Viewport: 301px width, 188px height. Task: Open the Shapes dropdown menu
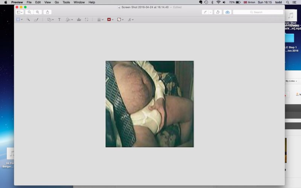coord(50,20)
